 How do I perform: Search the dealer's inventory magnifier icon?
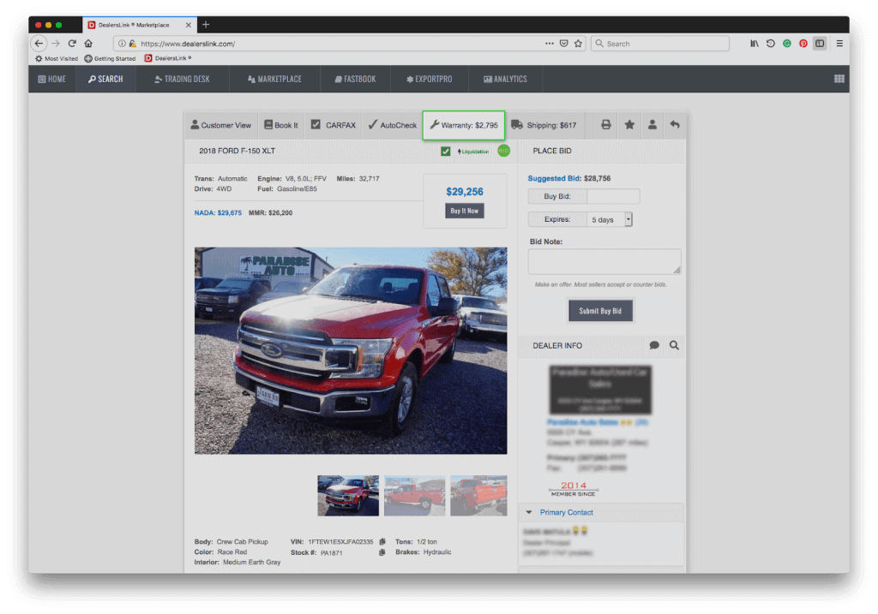674,345
